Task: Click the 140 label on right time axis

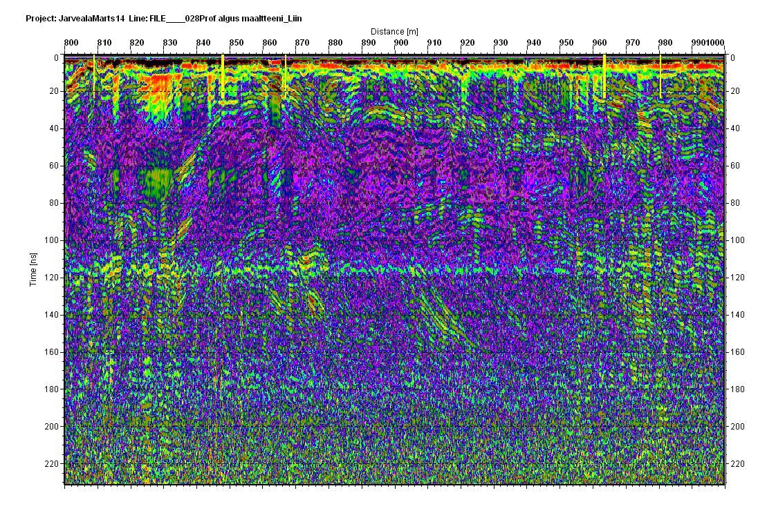Action: pos(737,315)
